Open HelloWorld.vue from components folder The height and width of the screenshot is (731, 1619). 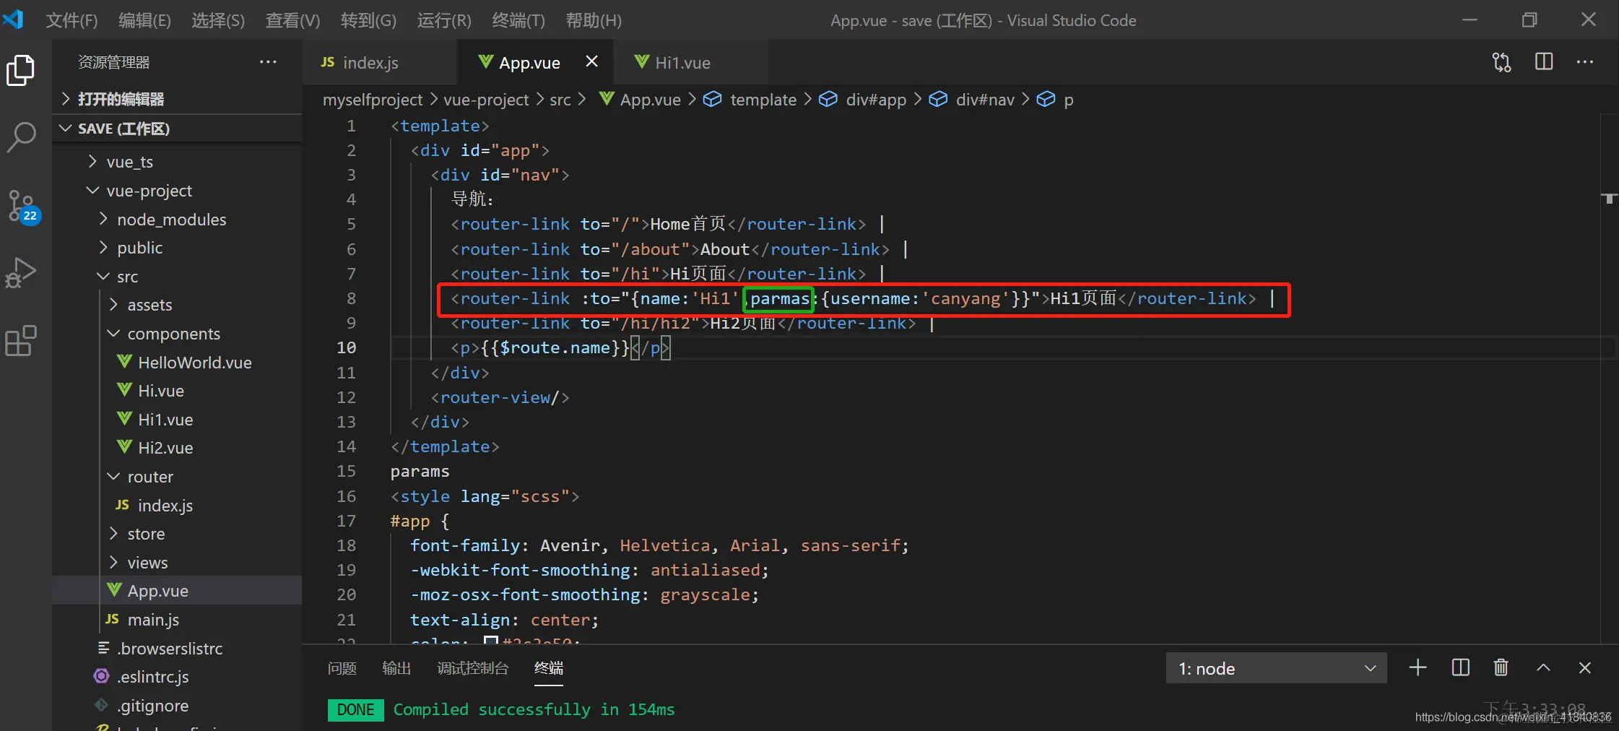coord(195,362)
